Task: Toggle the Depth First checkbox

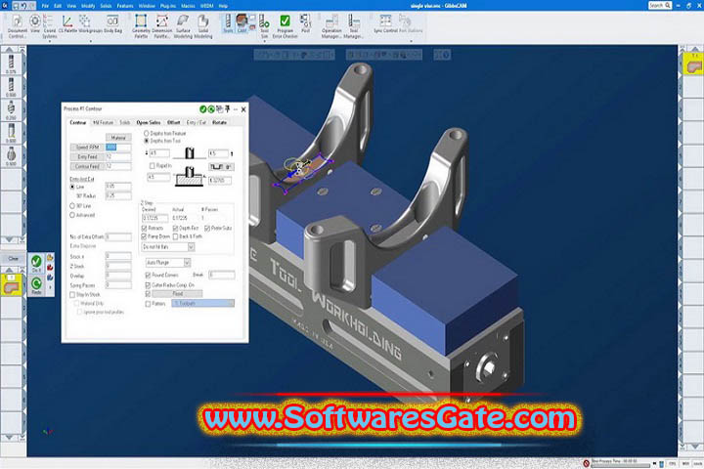Action: 176,228
